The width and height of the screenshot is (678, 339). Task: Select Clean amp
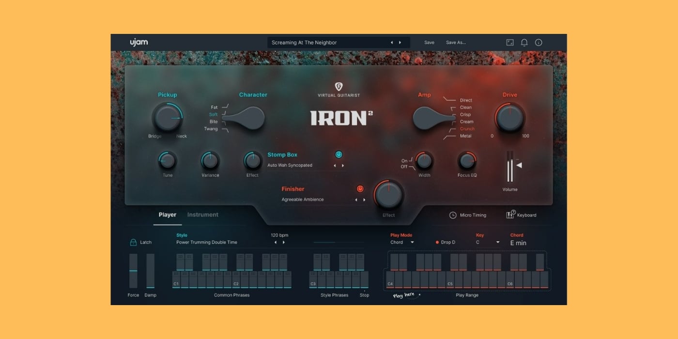pos(465,108)
